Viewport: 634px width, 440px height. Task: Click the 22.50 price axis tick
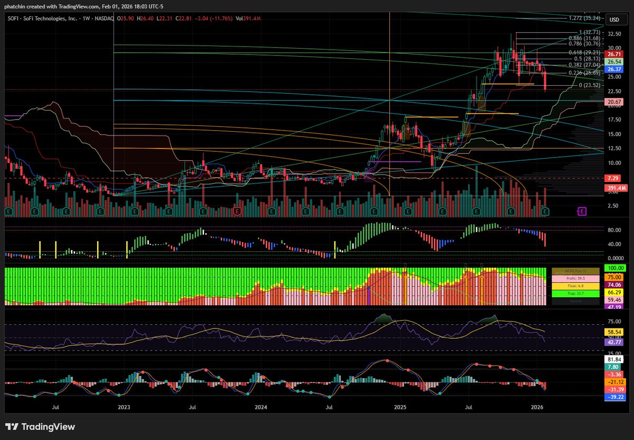pos(614,91)
